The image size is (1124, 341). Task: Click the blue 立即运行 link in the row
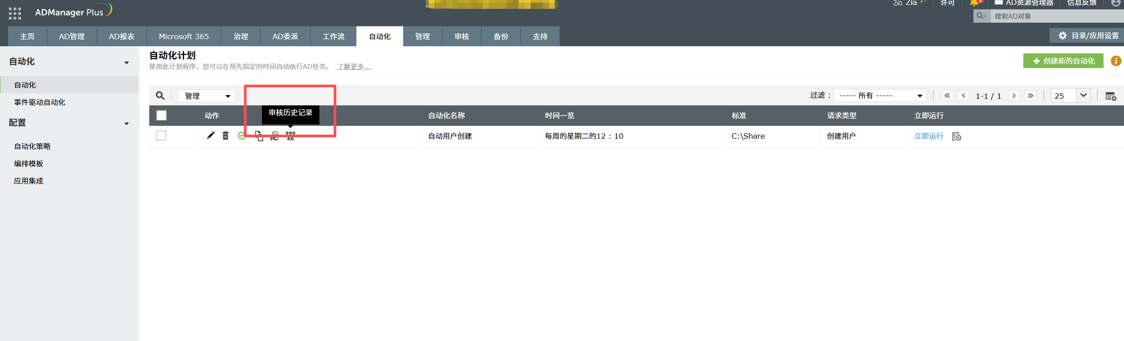click(929, 136)
